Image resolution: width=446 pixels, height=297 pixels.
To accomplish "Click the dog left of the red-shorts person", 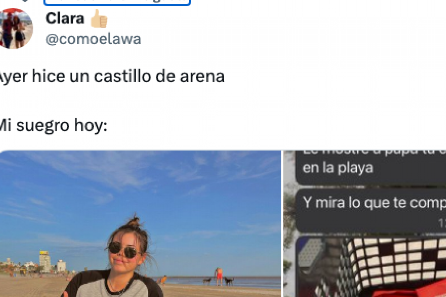I will click(207, 281).
